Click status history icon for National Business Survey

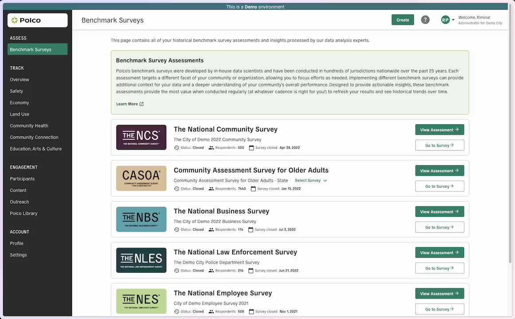click(x=177, y=230)
